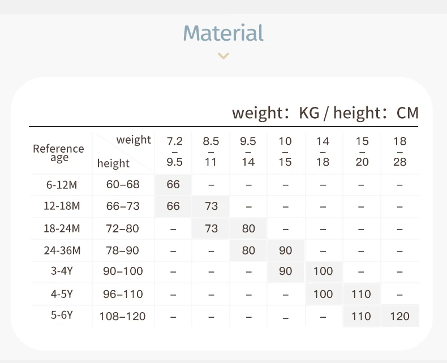This screenshot has width=447, height=363.
Task: Click the 108–120 height range cell
Action: 123,316
